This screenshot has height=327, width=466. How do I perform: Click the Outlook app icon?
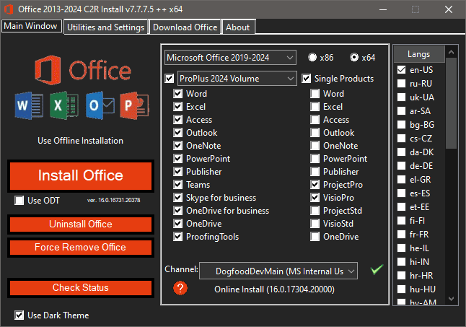pos(100,106)
